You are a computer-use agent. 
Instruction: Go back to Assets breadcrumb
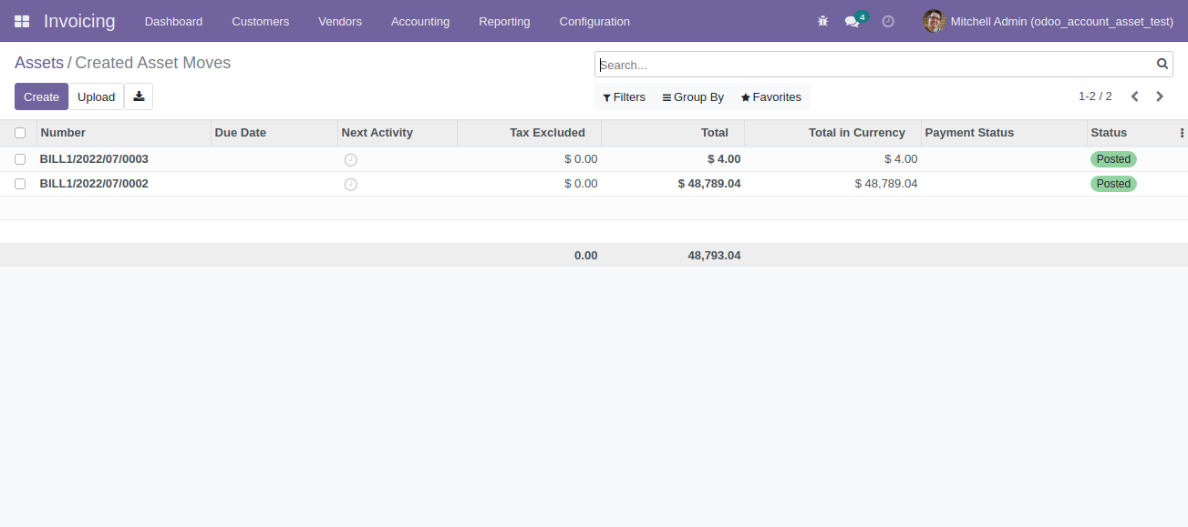39,63
